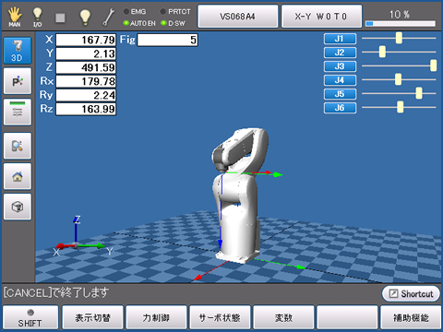Open the VS068A4 robot selector
The height and width of the screenshot is (332, 443).
point(238,17)
